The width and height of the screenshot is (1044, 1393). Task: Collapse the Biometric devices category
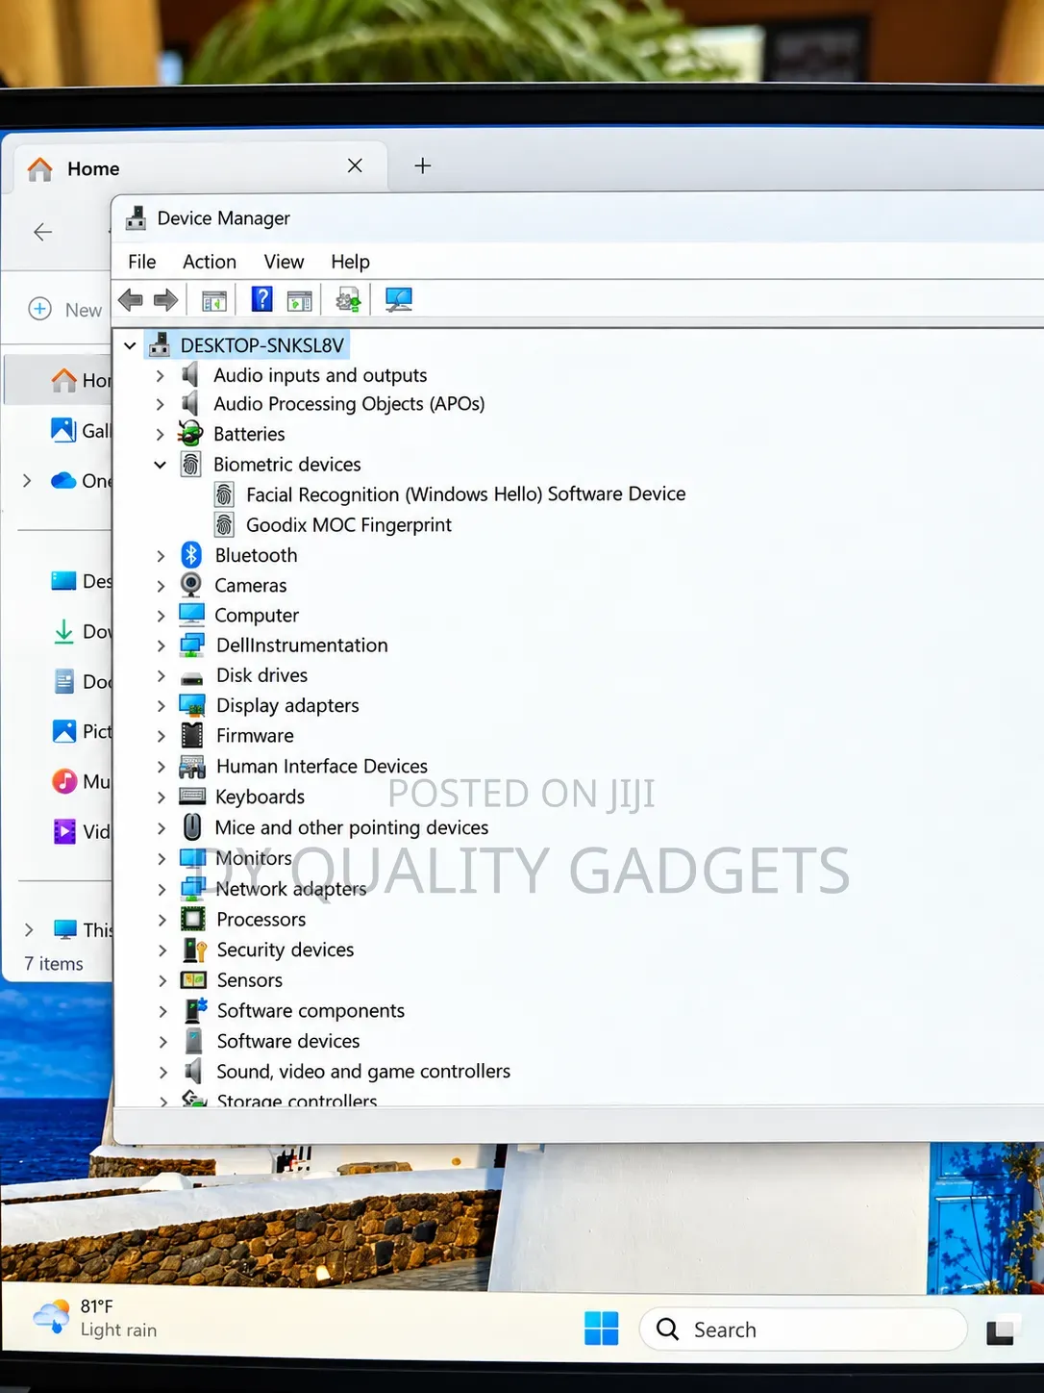pyautogui.click(x=161, y=465)
